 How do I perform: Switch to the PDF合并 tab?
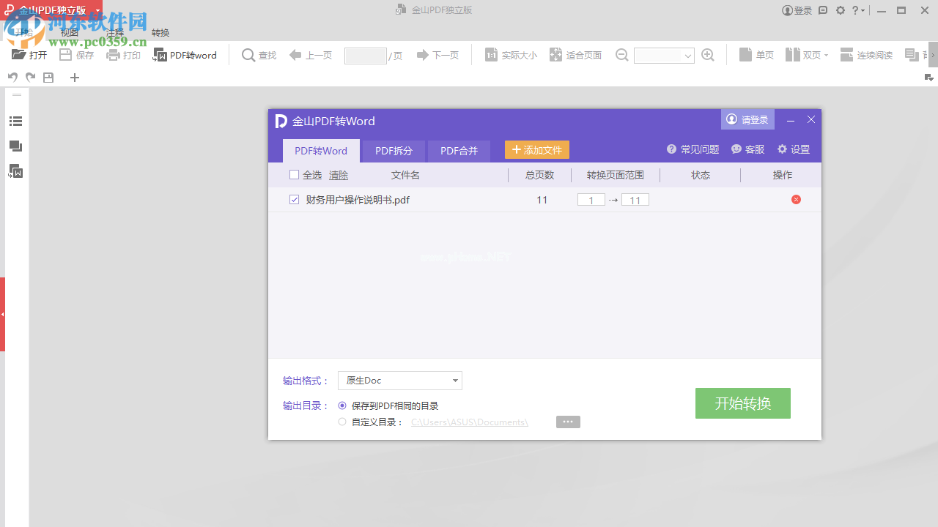[x=459, y=151]
